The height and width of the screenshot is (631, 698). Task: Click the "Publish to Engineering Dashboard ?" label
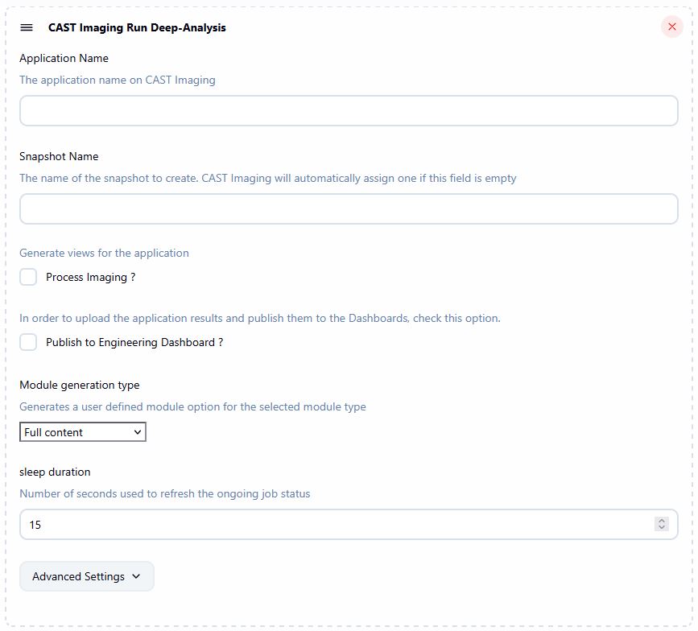point(134,342)
